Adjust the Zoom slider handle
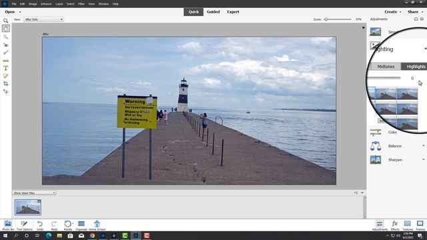This screenshot has width=427, height=240. coord(326,19)
